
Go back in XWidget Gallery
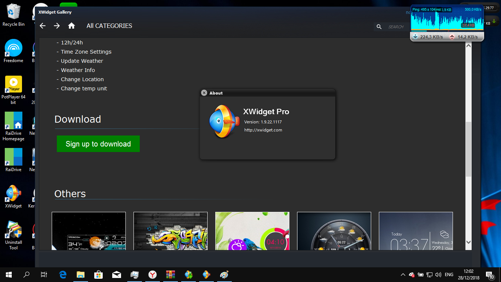click(x=43, y=26)
